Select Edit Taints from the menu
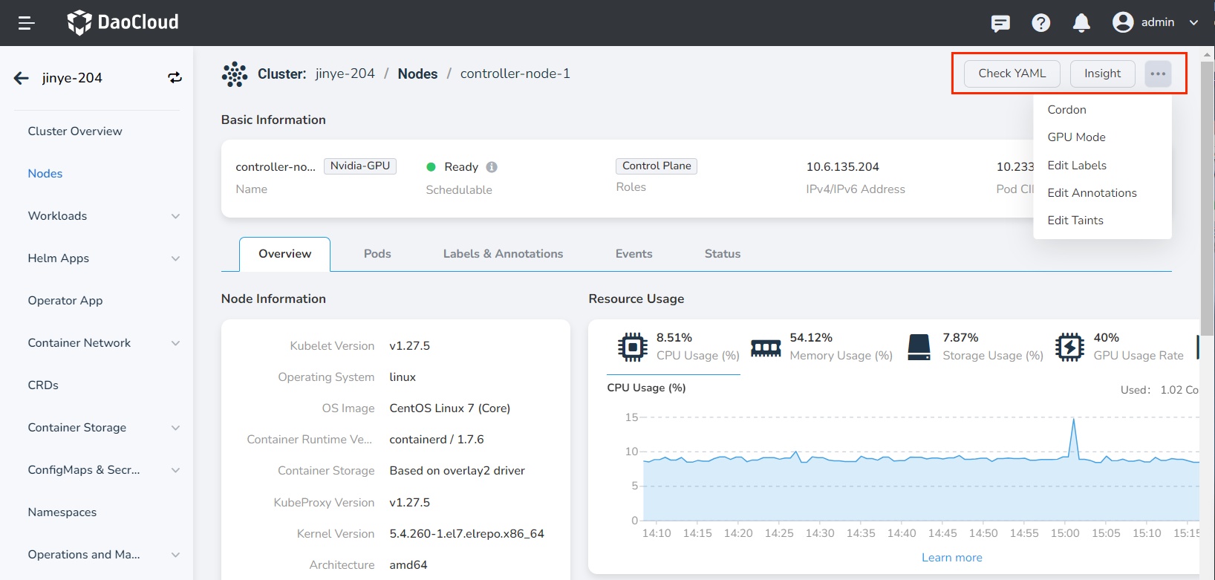Image resolution: width=1215 pixels, height=580 pixels. (x=1075, y=221)
